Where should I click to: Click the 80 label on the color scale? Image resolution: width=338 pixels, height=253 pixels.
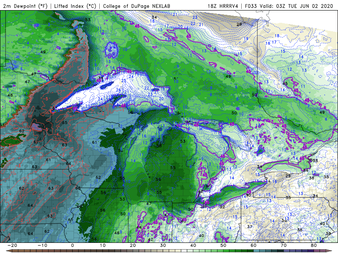(x=314, y=245)
